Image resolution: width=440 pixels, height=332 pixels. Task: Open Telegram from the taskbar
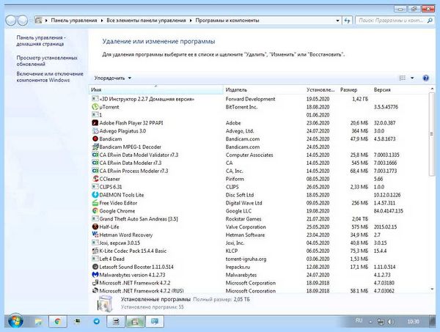(97, 322)
